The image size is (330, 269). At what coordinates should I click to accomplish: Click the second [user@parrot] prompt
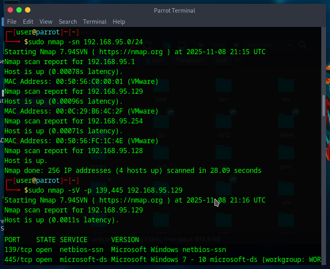point(46,180)
